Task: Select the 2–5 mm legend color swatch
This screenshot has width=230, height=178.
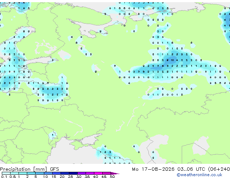Action: click(x=31, y=173)
